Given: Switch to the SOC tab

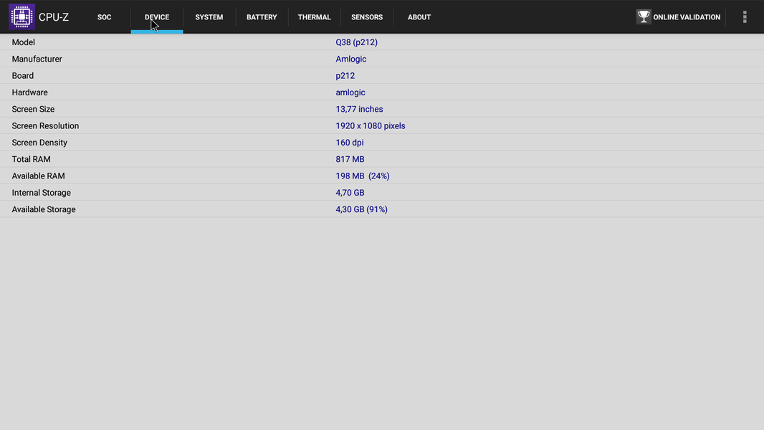Looking at the screenshot, I should (x=104, y=17).
